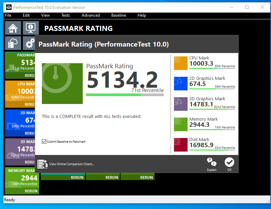271x209 pixels.
Task: Click the Ready status bar text
Action: point(10,200)
